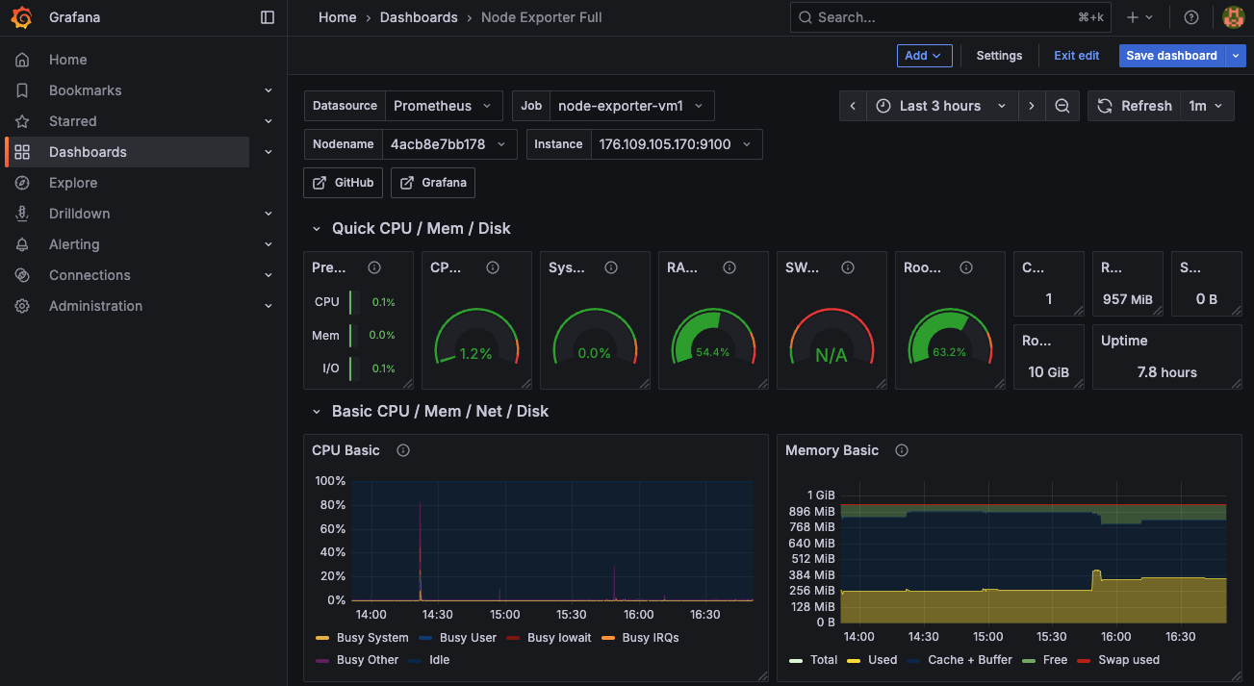
Task: Click the Home breadcrumb item
Action: [x=337, y=16]
